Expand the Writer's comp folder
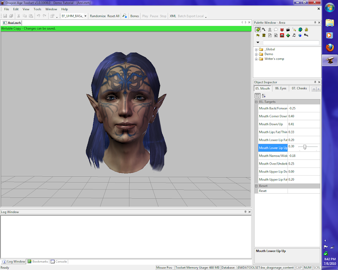The height and width of the screenshot is (270, 338). (x=256, y=59)
